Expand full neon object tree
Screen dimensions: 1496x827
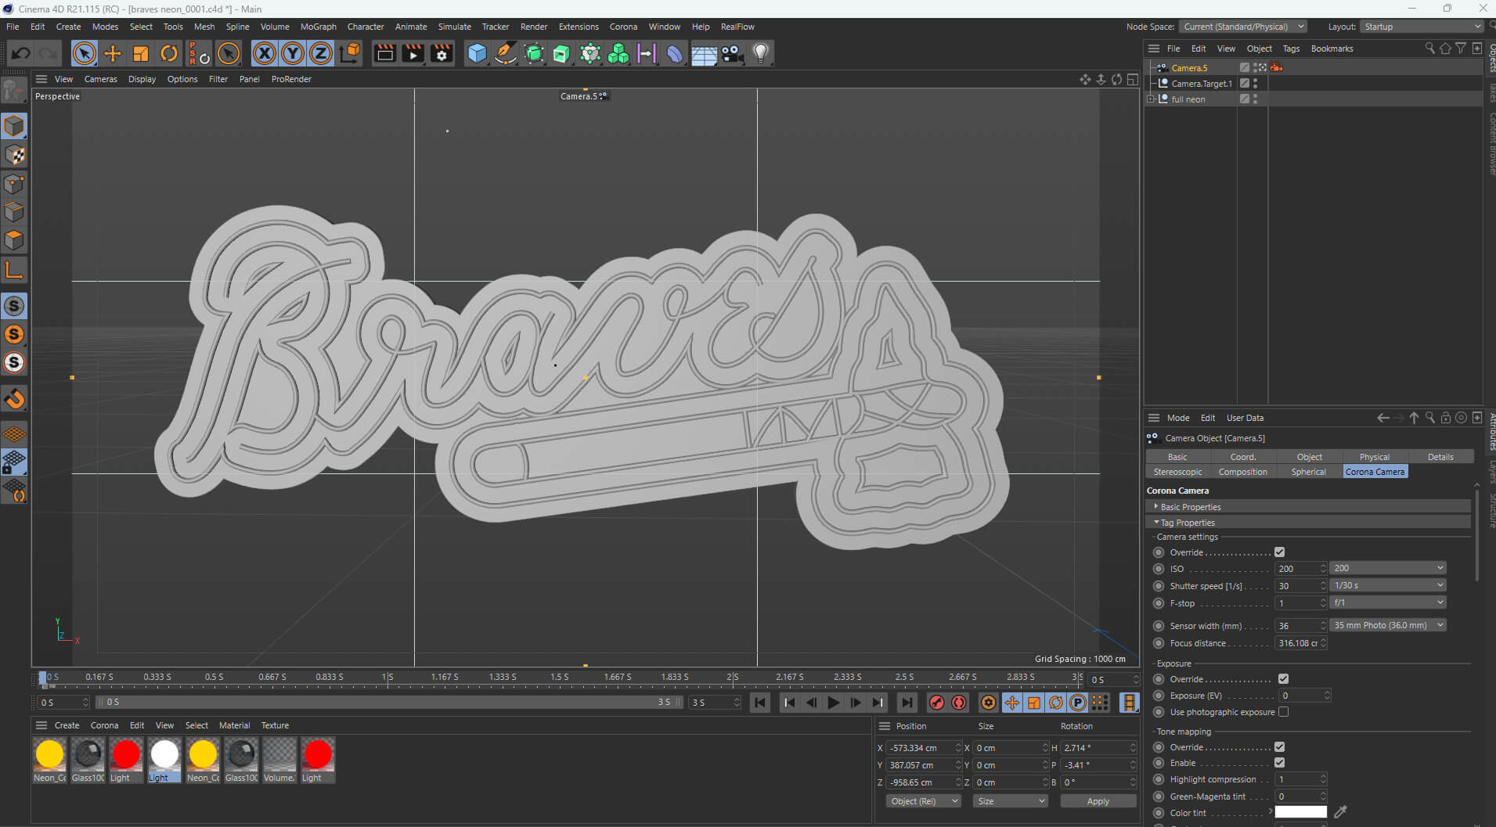tap(1151, 99)
